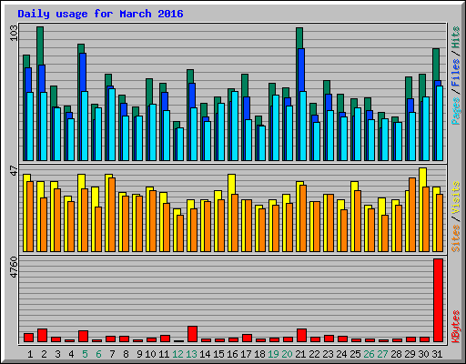Click the cyan Pages bar for day 16
The width and height of the screenshot is (466, 364).
click(x=235, y=126)
